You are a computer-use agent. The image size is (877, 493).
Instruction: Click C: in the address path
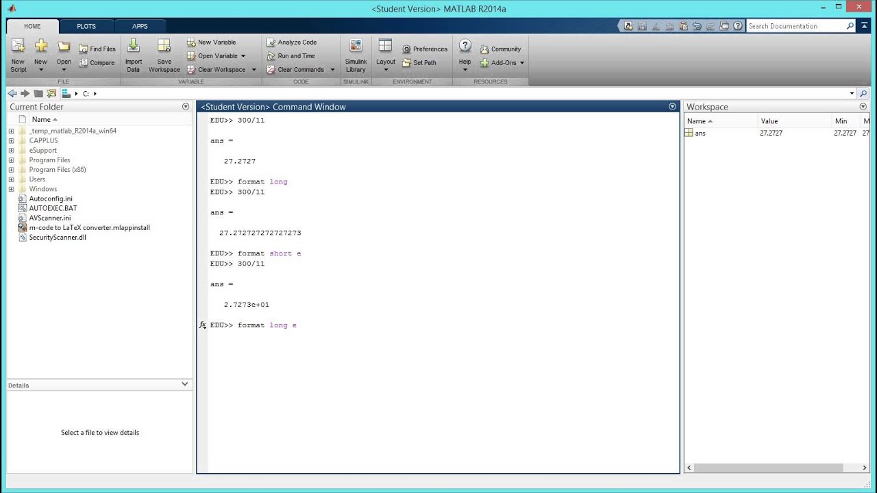pyautogui.click(x=86, y=94)
